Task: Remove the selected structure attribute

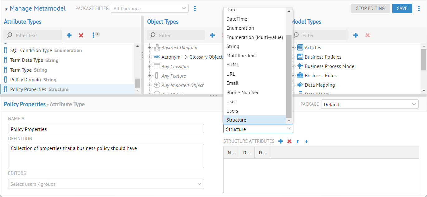Action: click(x=289, y=142)
